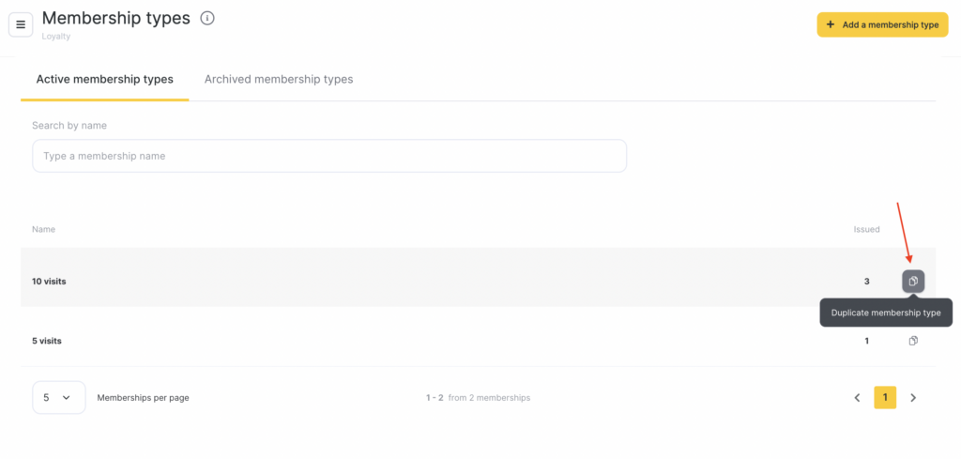
Task: Click the Name column header
Action: point(43,229)
